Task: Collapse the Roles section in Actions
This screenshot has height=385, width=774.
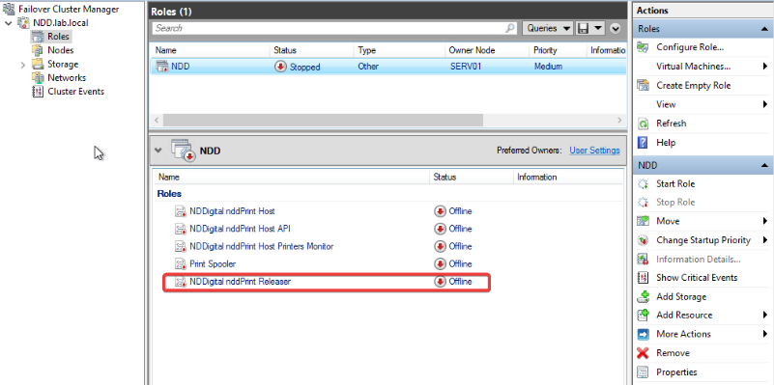Action: point(764,29)
